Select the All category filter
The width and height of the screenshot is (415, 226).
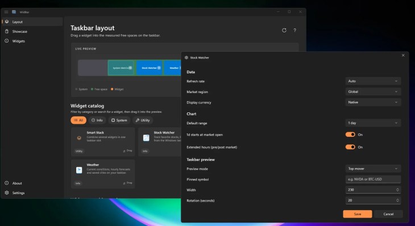pyautogui.click(x=78, y=120)
